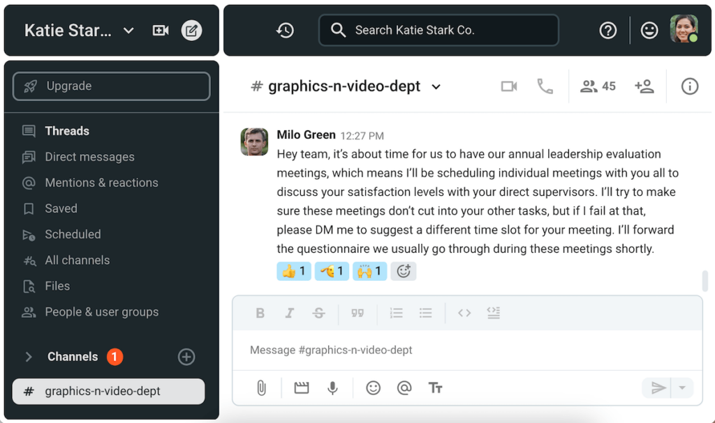Click the add member icon
715x423 pixels.
[x=644, y=86]
